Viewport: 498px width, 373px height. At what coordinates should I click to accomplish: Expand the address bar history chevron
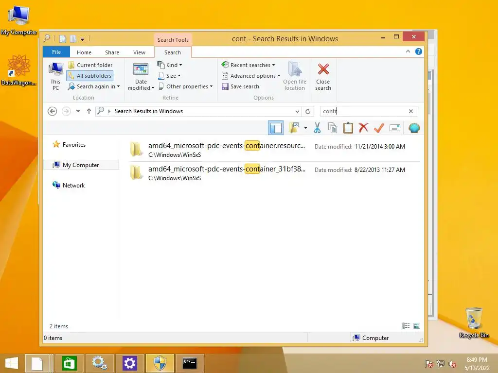pos(297,111)
